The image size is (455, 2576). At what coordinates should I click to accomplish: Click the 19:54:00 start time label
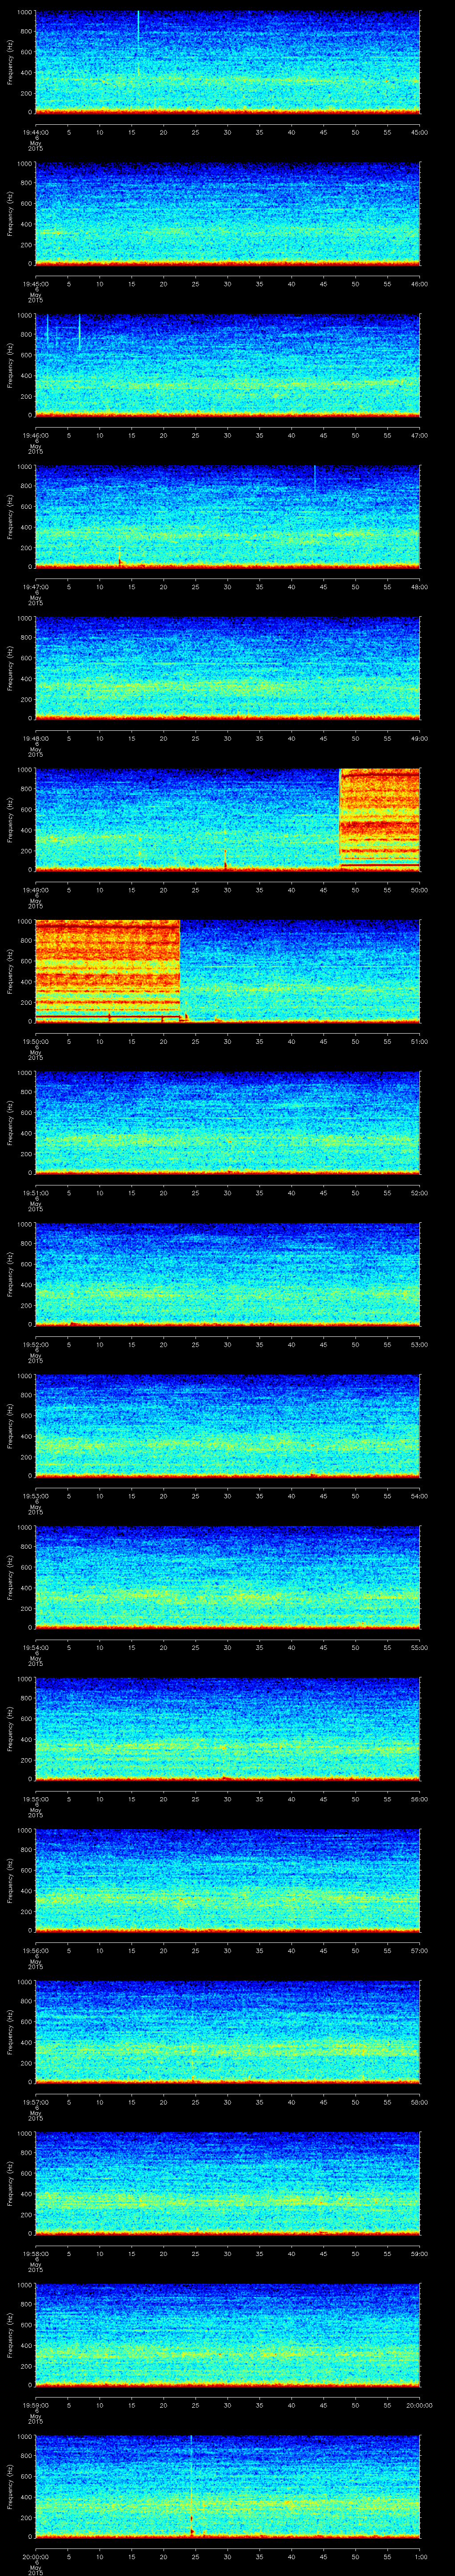click(35, 1647)
